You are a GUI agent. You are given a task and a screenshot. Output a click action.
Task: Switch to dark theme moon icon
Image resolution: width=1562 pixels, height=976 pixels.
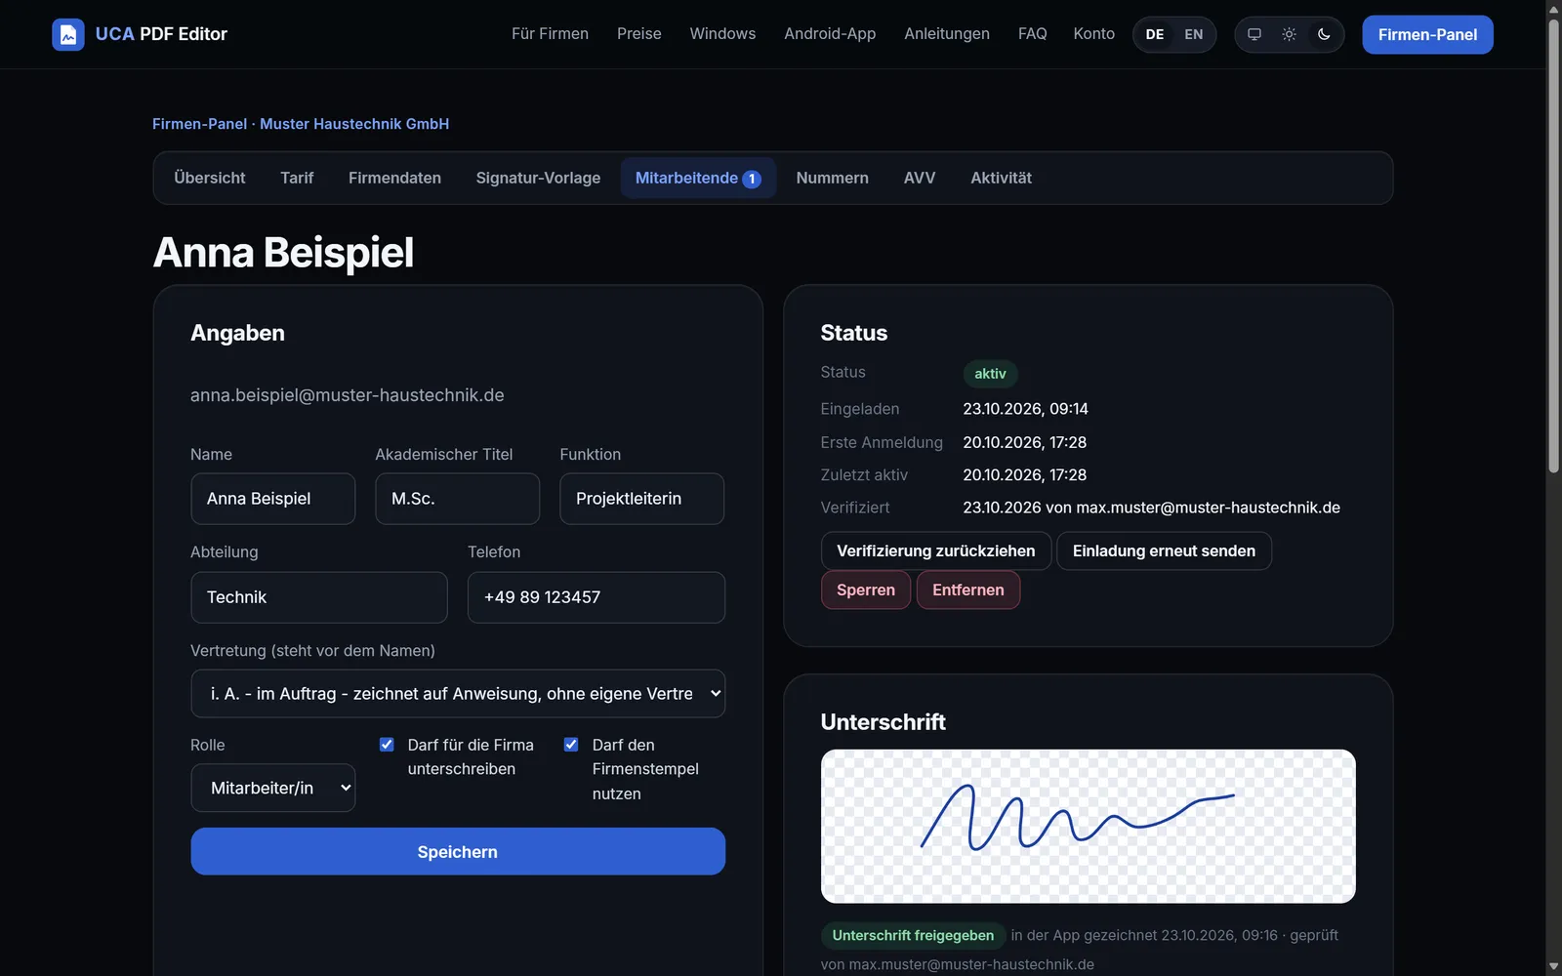click(1324, 34)
